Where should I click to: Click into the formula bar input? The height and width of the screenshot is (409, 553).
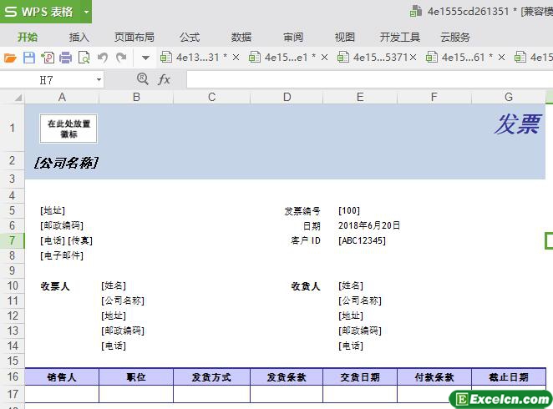pyautogui.click(x=369, y=79)
